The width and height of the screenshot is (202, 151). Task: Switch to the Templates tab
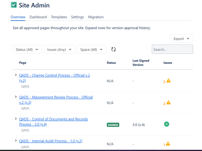[x=59, y=17]
